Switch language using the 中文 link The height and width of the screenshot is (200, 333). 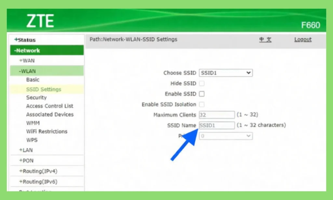(x=265, y=39)
